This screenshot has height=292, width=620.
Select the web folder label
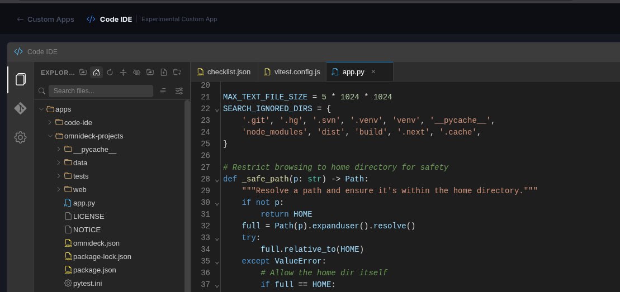pos(79,190)
